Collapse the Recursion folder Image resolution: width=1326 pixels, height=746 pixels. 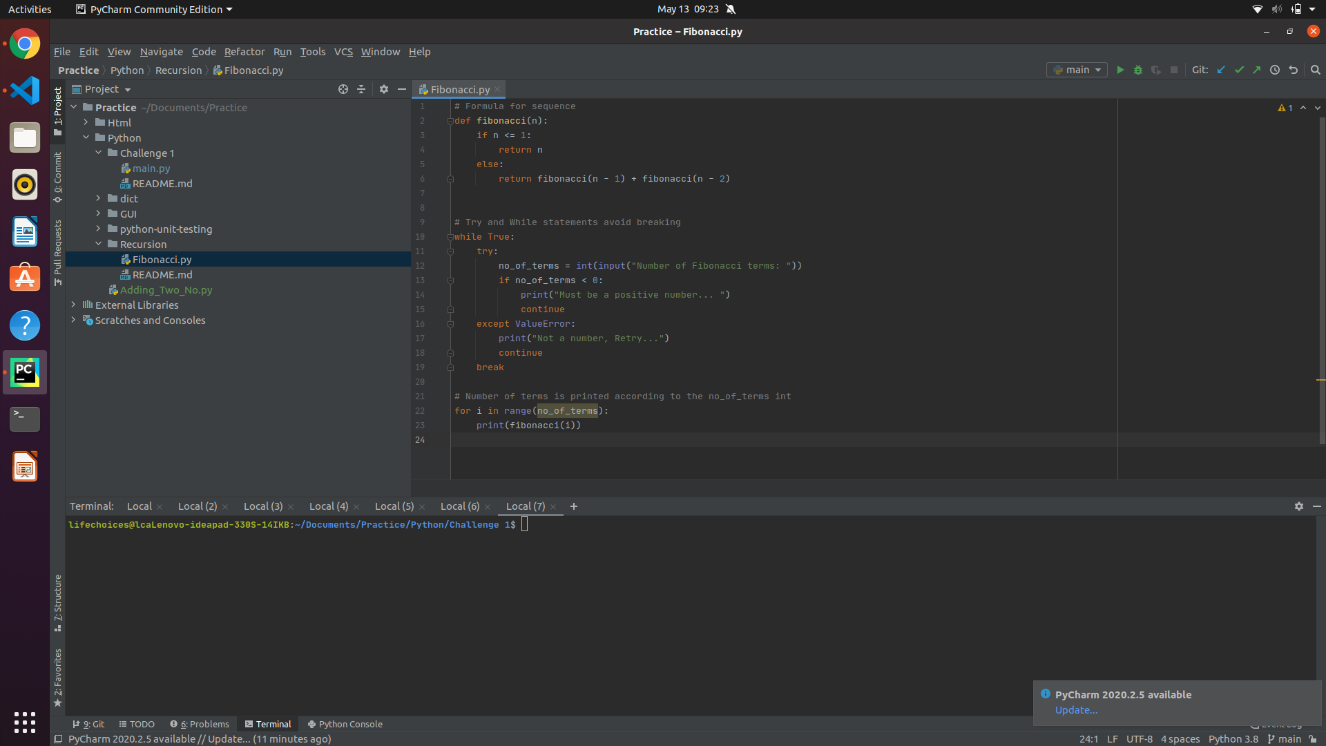click(99, 244)
